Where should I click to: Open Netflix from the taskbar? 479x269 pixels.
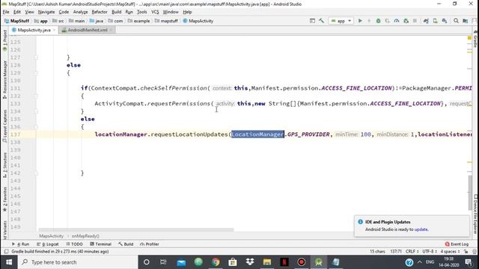pos(284,262)
